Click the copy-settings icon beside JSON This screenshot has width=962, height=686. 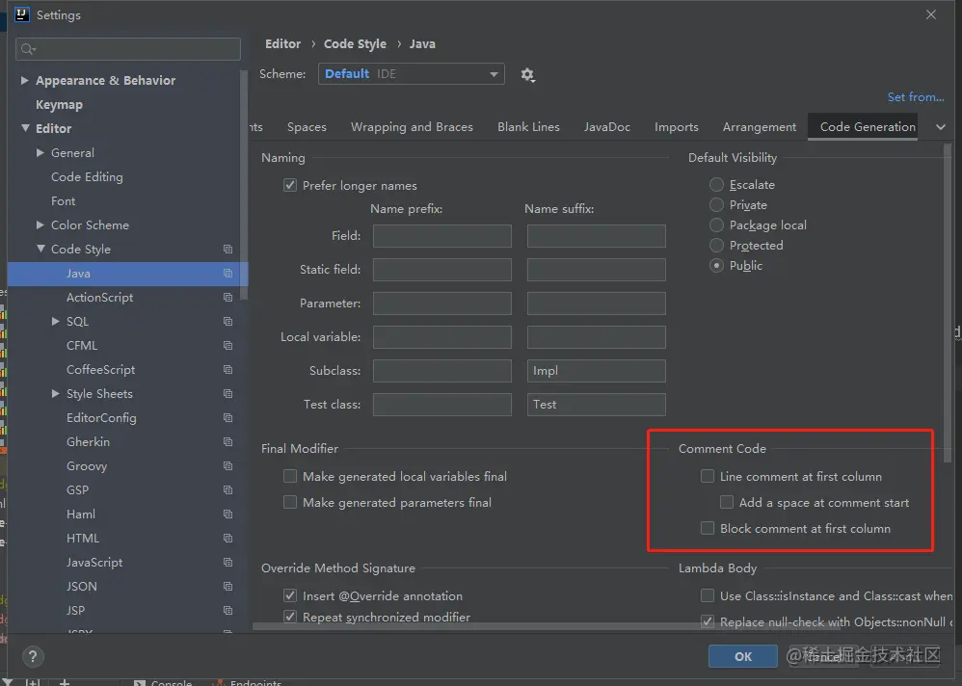227,586
